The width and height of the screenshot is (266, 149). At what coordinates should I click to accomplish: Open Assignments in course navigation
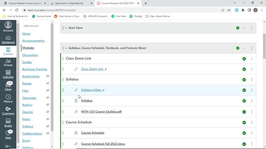coord(31,76)
